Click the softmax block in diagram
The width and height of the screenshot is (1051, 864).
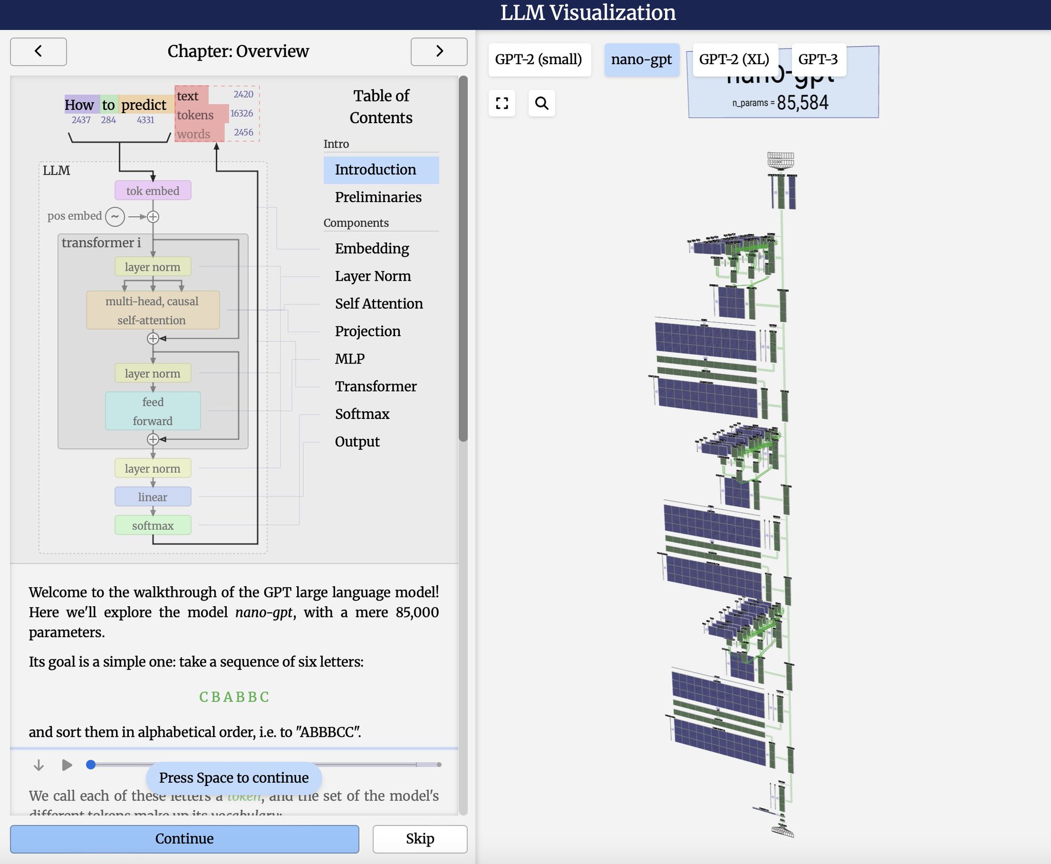click(x=153, y=526)
